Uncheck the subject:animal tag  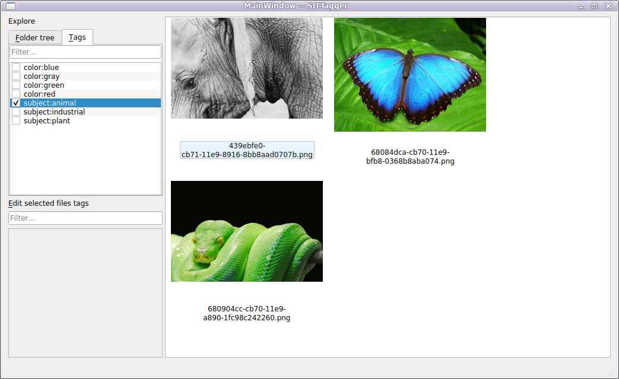coord(15,103)
